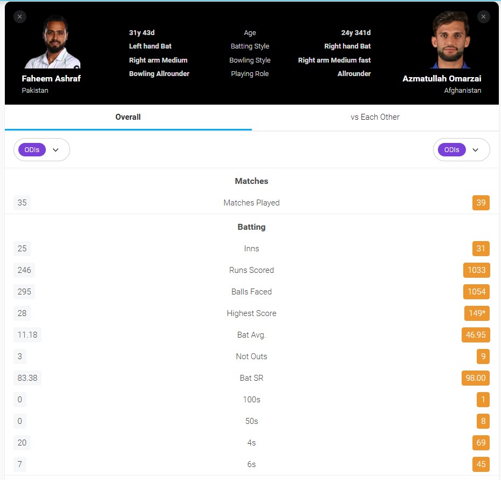Select the right ODIs format pill
The image size is (501, 480).
pos(451,150)
